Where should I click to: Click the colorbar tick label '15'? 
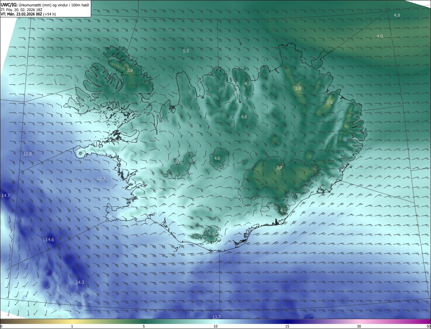(x=287, y=326)
